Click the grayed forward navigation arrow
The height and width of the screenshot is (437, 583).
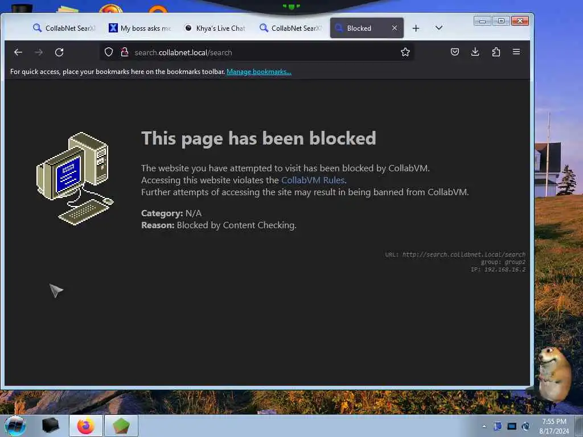tap(39, 52)
